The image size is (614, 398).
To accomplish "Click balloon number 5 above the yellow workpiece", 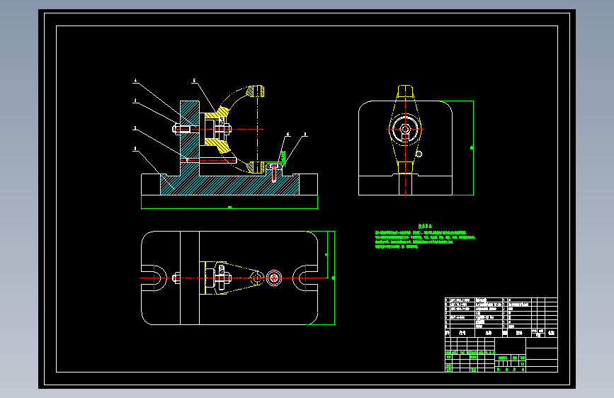I will tap(194, 81).
